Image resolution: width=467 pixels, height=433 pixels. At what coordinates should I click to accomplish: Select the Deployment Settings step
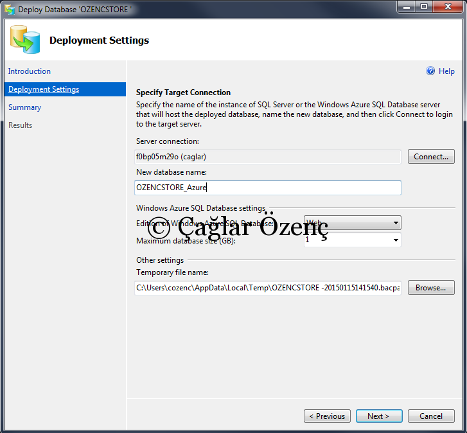click(x=66, y=89)
